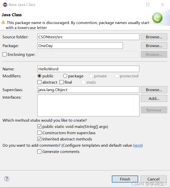The height and width of the screenshot is (188, 170).
Task: Open the templates configuration 'here' link
Action: click(x=137, y=145)
